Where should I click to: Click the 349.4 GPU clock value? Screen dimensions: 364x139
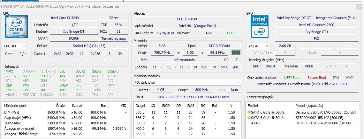270,66
